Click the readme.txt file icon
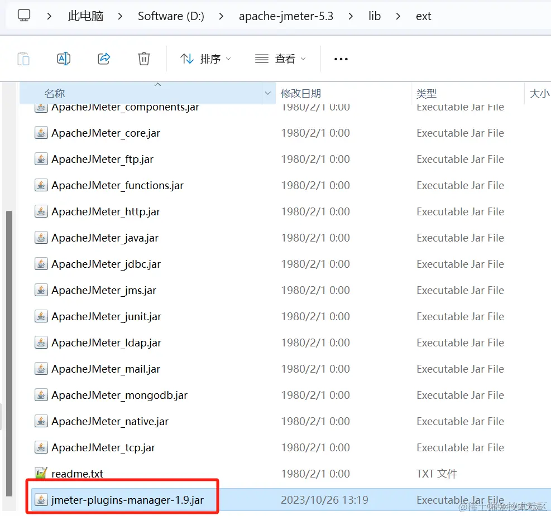Image resolution: width=551 pixels, height=516 pixels. tap(41, 474)
